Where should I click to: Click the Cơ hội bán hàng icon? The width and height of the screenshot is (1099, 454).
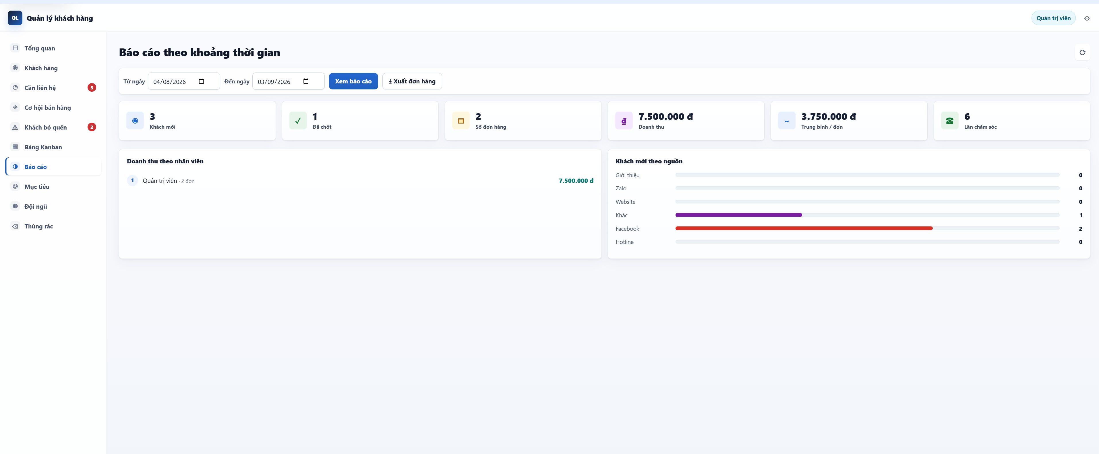coord(15,107)
